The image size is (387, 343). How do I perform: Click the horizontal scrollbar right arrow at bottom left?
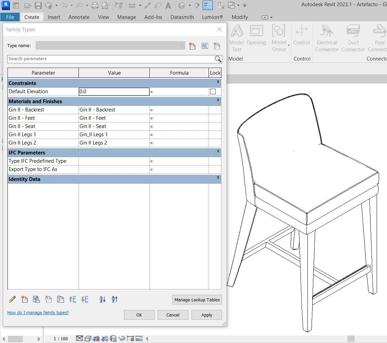pyautogui.click(x=39, y=339)
